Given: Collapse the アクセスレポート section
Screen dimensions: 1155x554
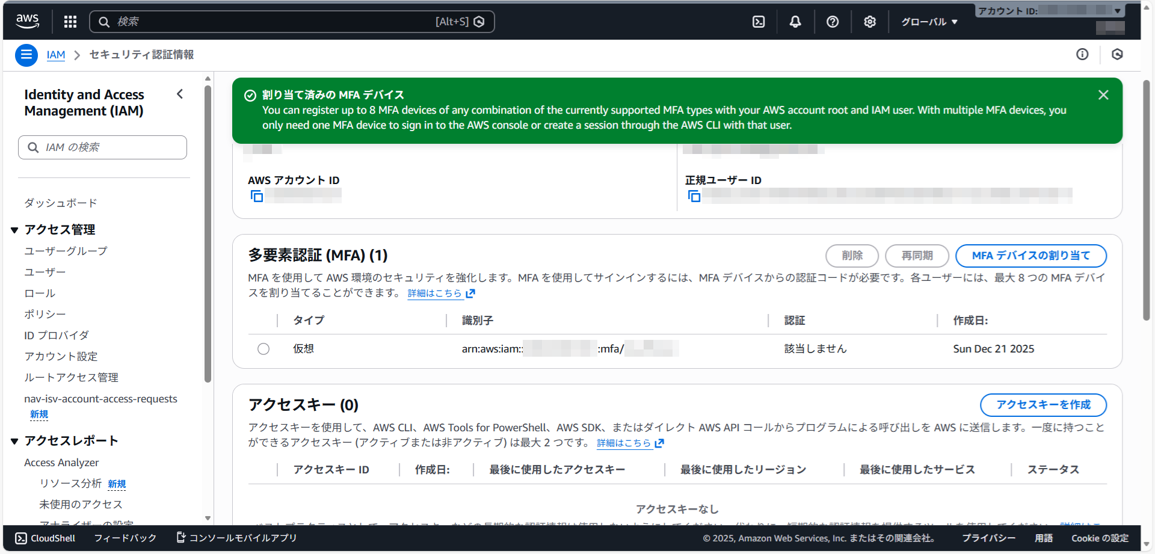Looking at the screenshot, I should 14,442.
